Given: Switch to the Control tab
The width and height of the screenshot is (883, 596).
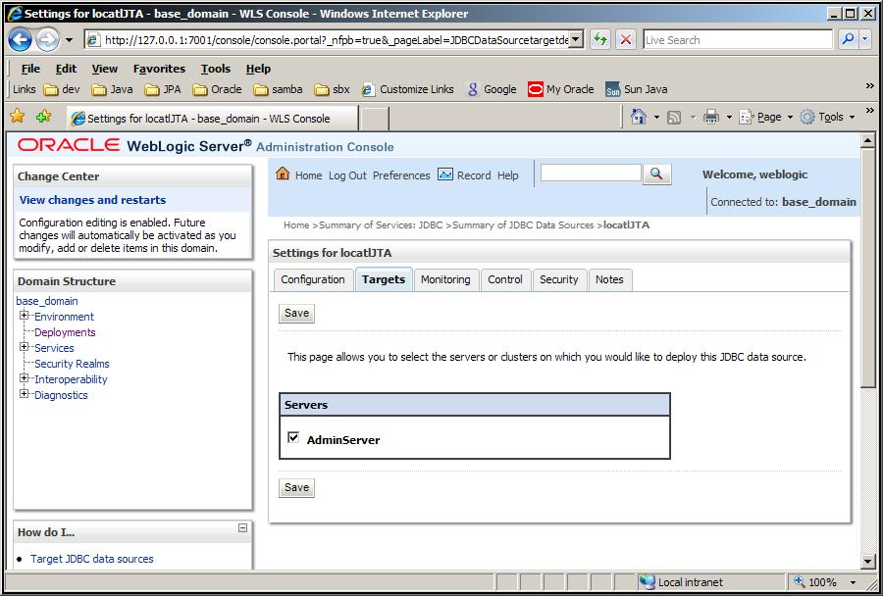Looking at the screenshot, I should [505, 279].
